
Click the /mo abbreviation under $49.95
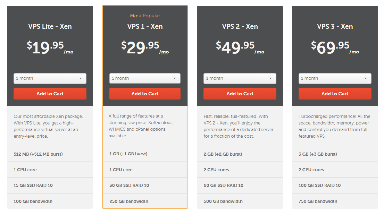coord(259,52)
